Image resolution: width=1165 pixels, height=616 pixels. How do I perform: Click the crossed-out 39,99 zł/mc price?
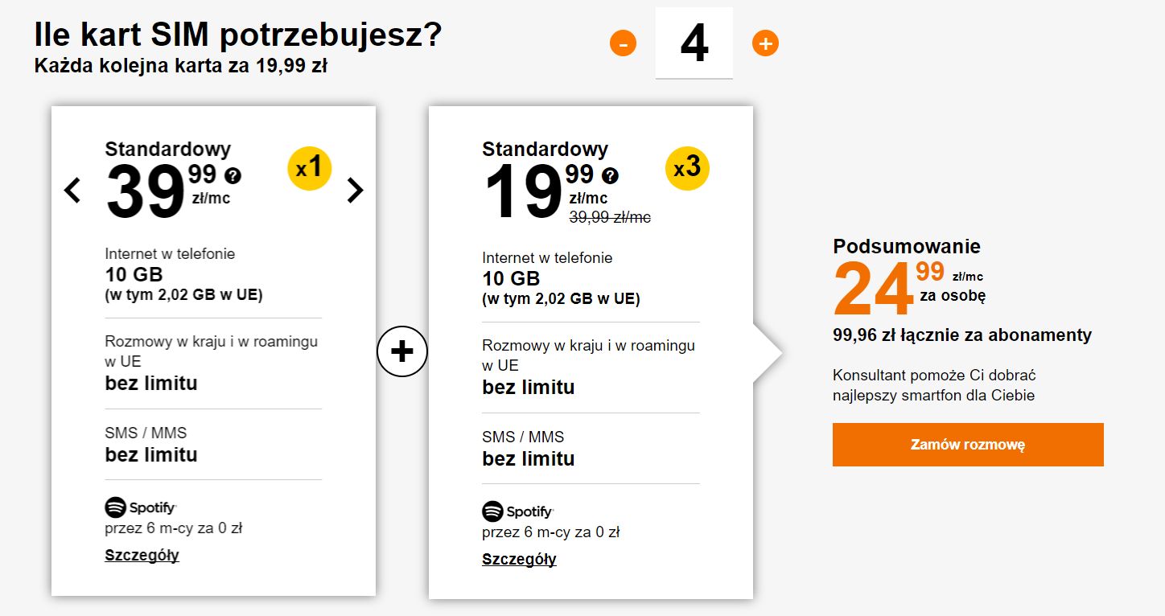click(610, 217)
